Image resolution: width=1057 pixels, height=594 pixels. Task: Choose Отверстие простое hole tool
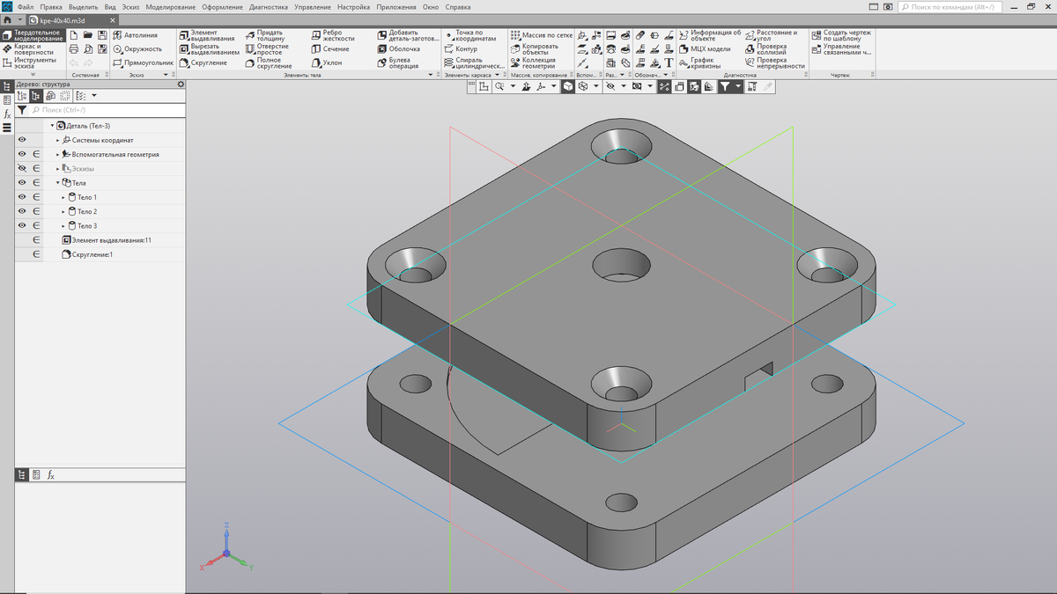266,49
